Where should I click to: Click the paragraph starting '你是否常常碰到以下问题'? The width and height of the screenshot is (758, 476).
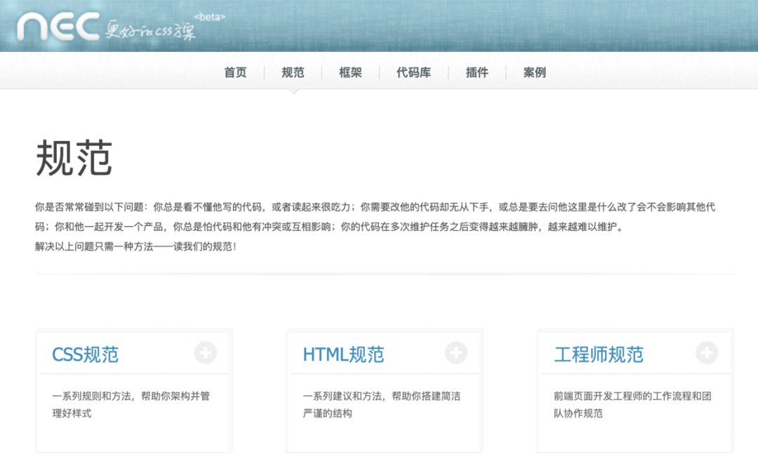375,217
